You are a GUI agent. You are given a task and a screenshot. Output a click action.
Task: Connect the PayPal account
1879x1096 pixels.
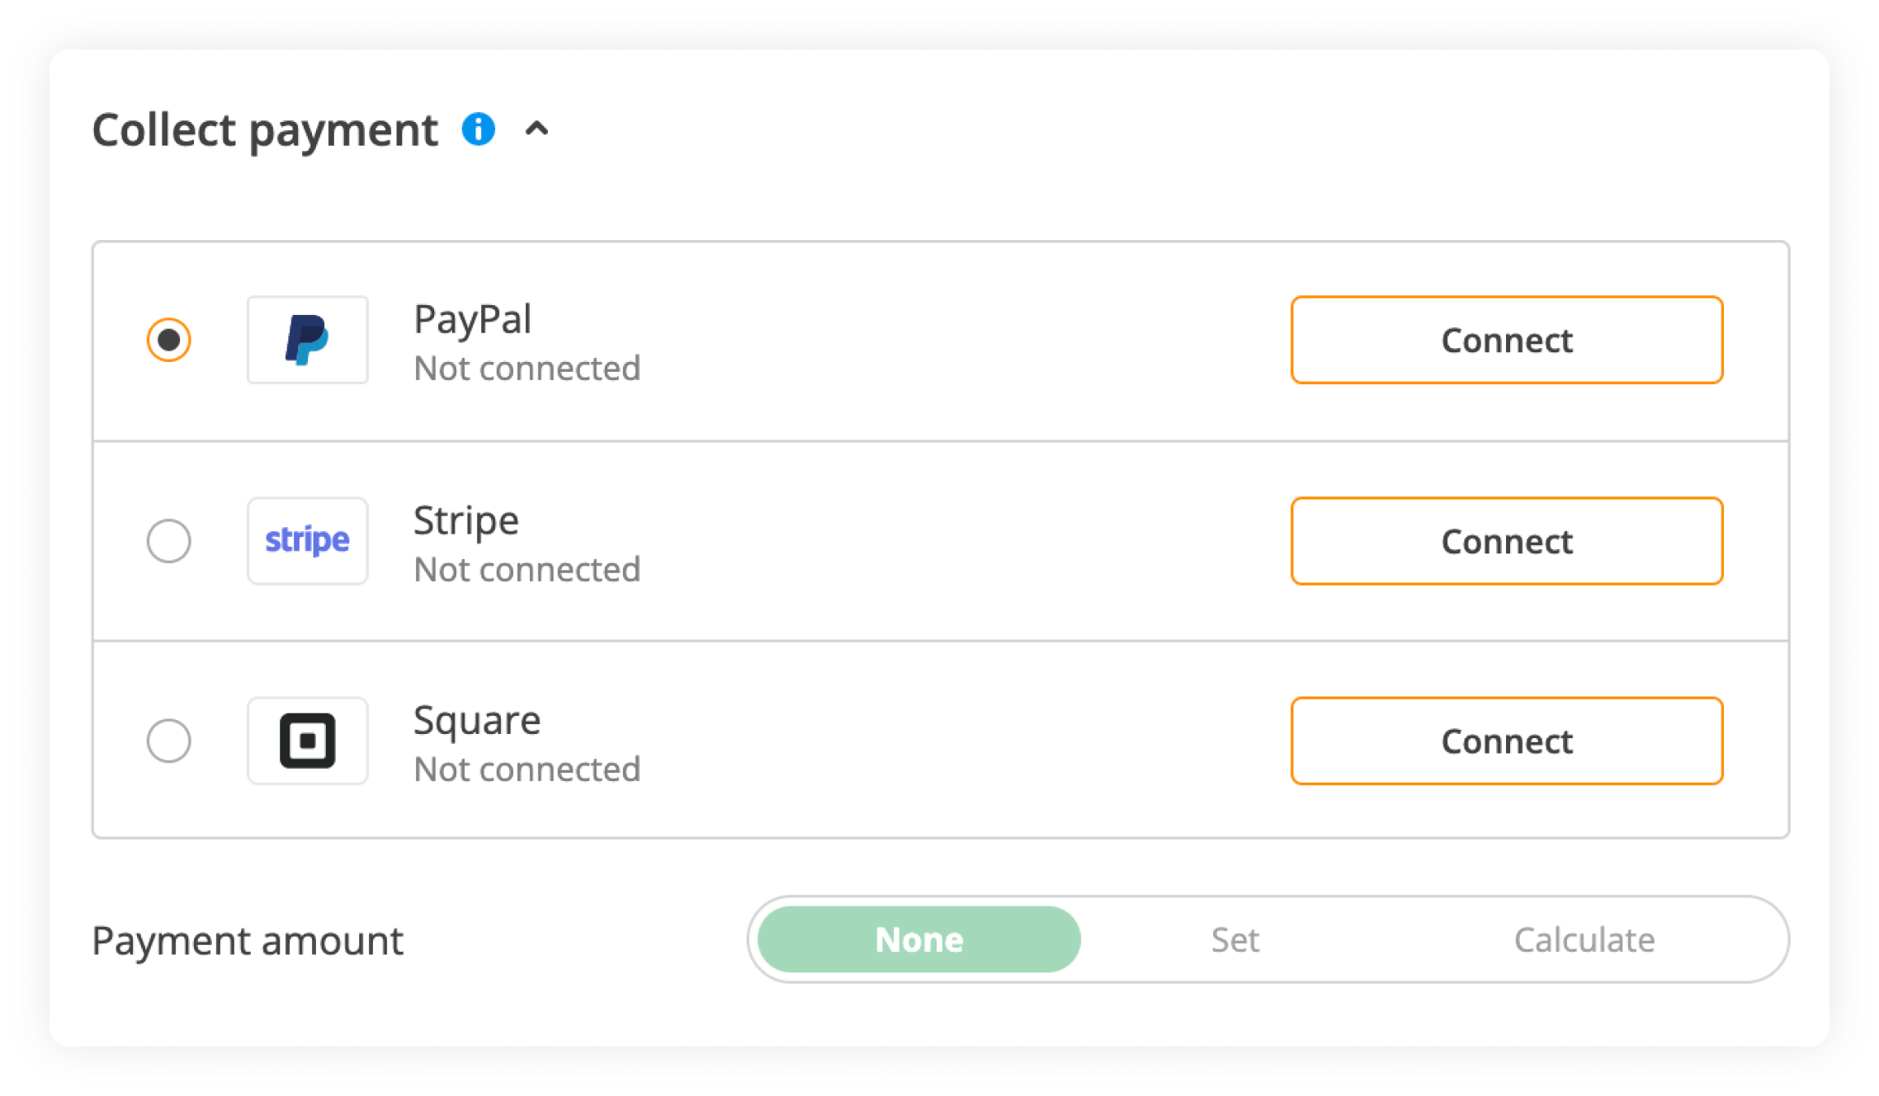(x=1505, y=340)
